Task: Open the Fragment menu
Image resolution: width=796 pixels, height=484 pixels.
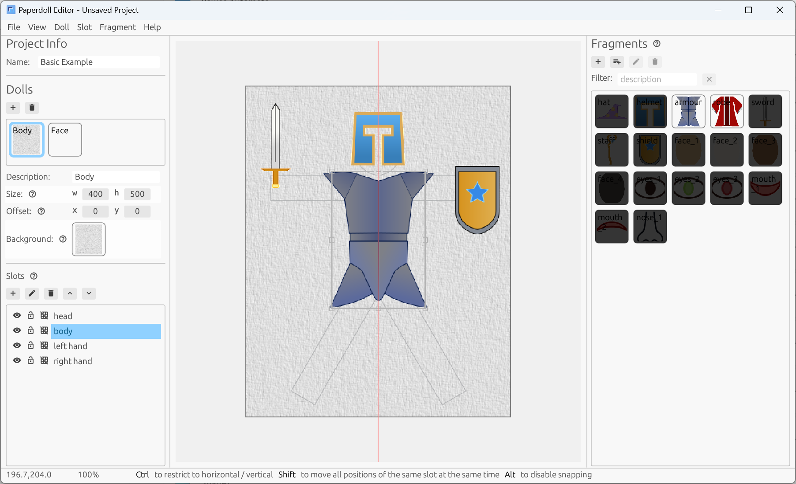Action: (x=118, y=27)
